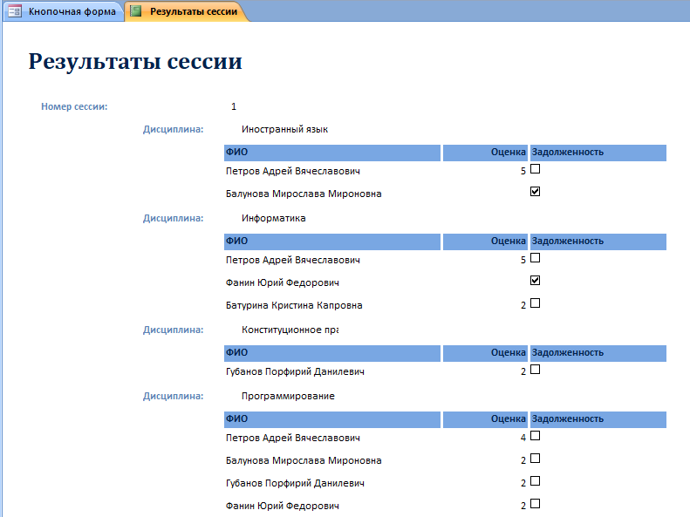
Task: Select Губанов Порфирий Данилевич in Конституционное право
Action: (295, 371)
